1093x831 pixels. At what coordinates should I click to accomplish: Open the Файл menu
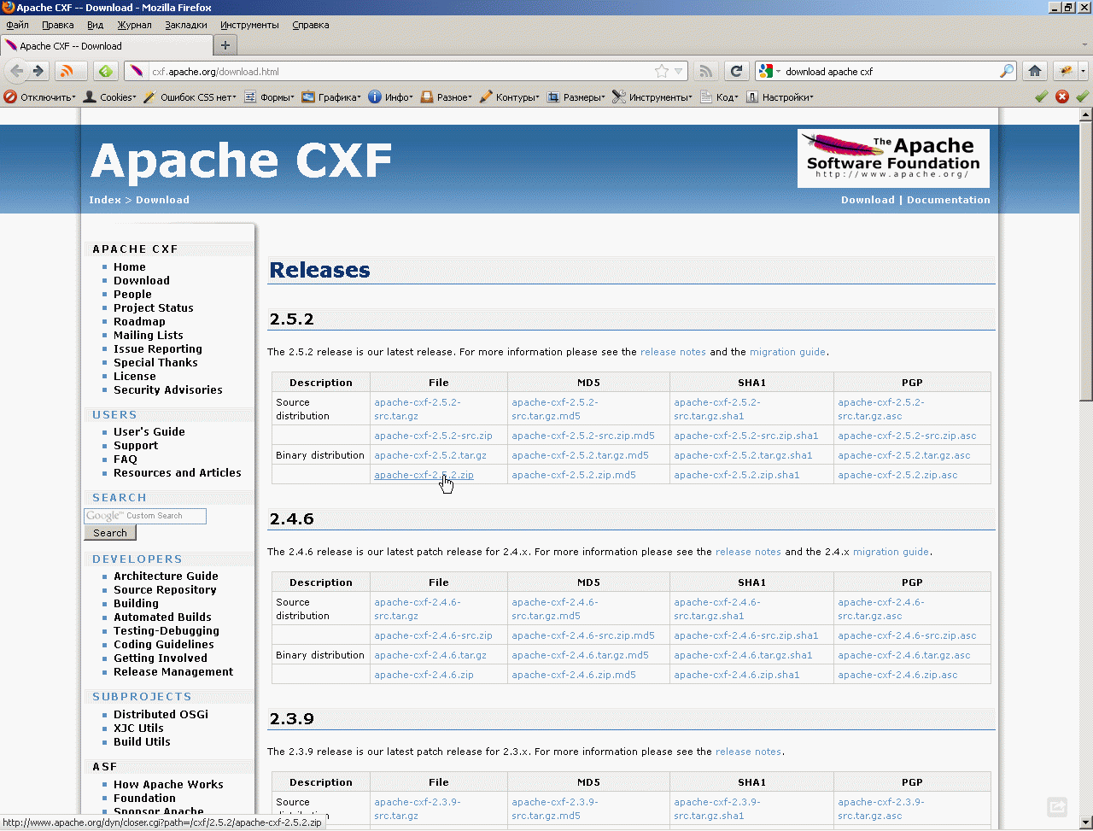point(17,25)
